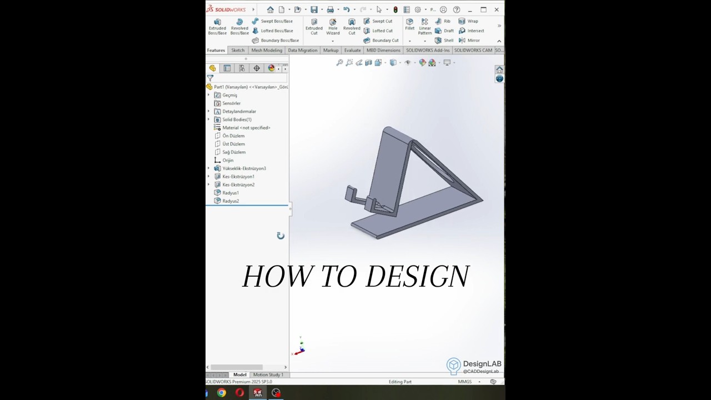711x400 pixels.
Task: Click the Save icon
Action: point(314,9)
